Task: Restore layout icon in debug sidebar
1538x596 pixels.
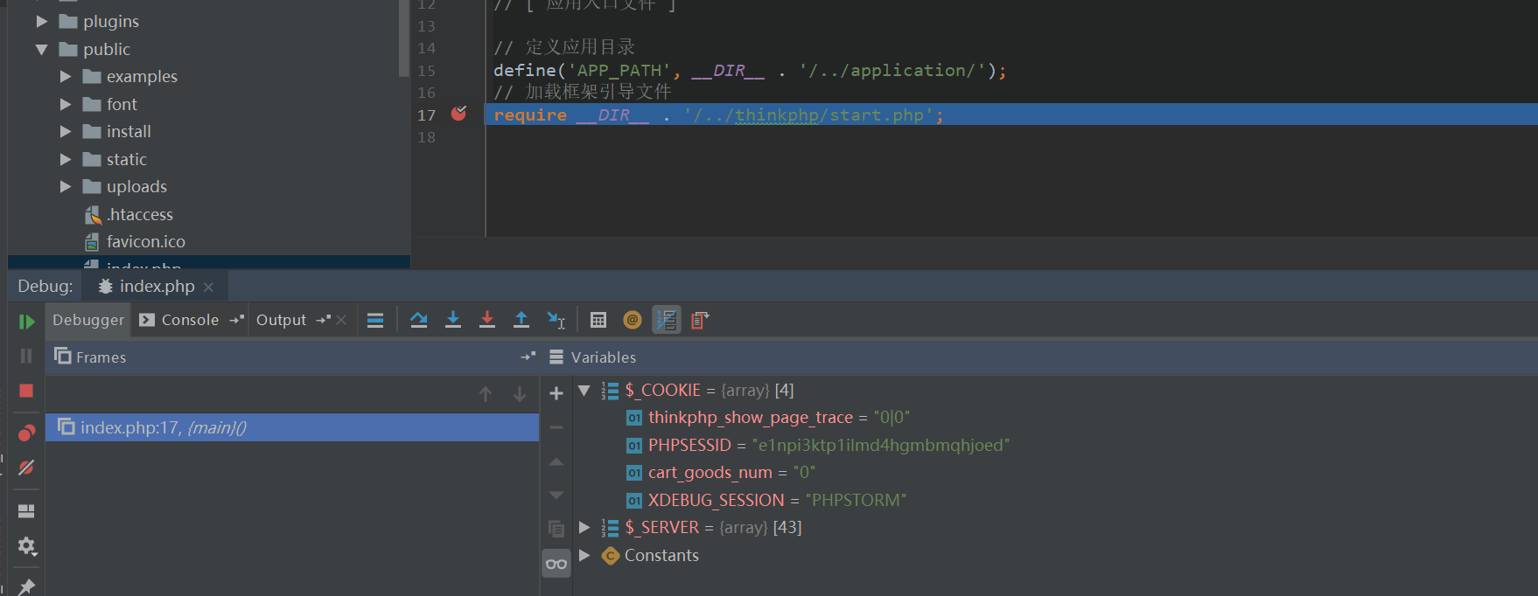Action: tap(26, 511)
